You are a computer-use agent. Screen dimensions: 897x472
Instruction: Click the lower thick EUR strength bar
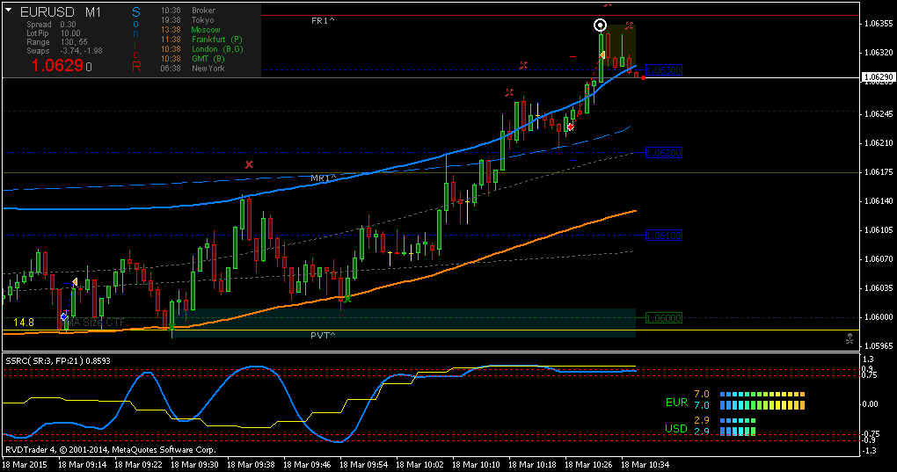[x=762, y=405]
